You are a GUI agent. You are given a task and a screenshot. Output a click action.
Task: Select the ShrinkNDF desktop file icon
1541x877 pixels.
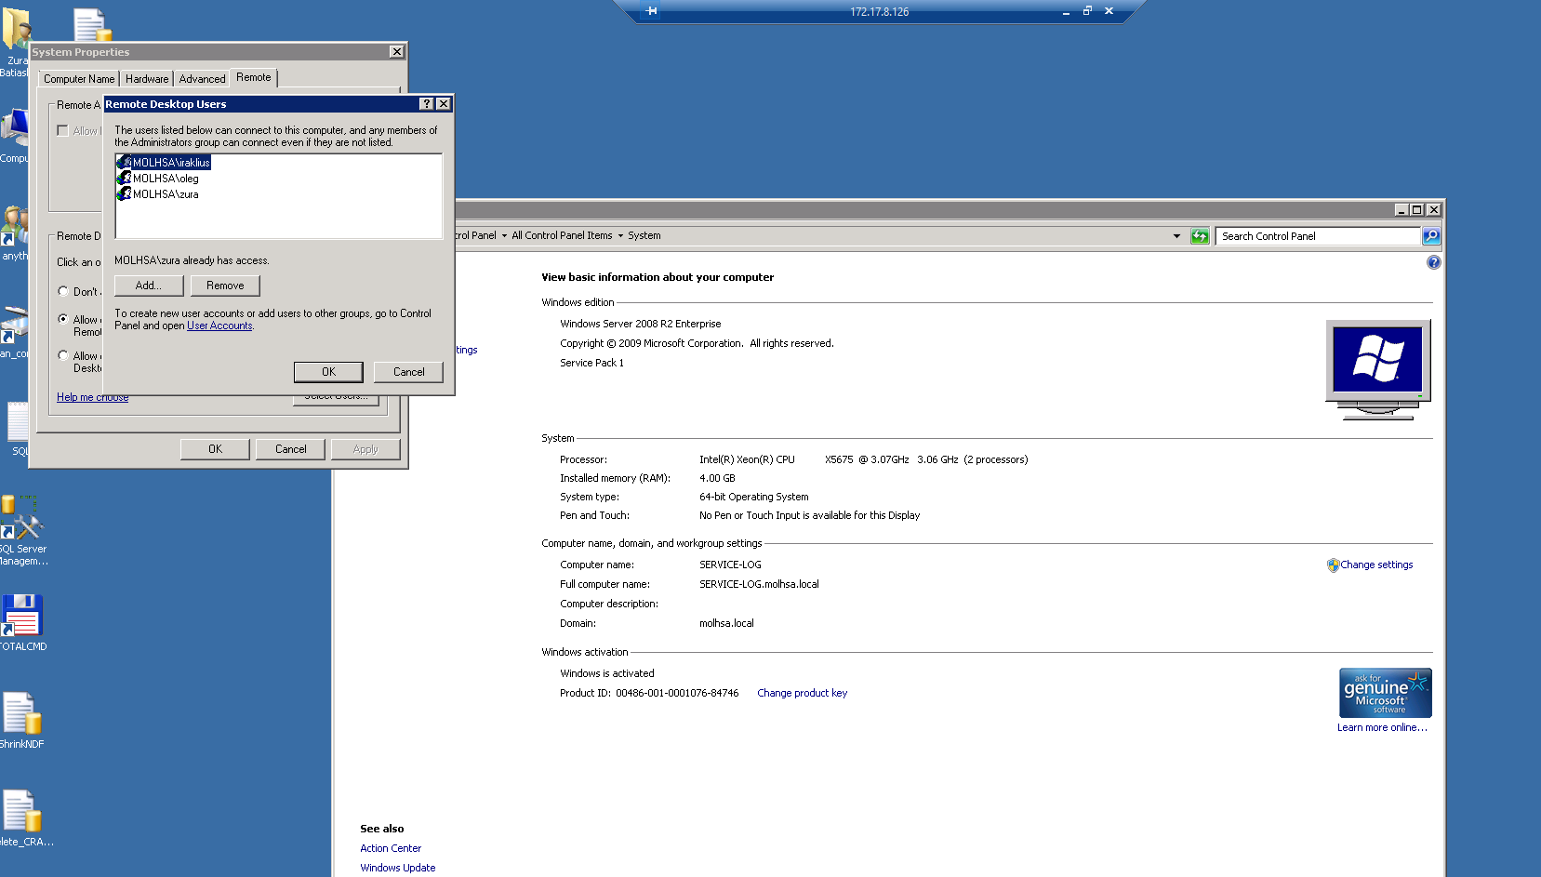coord(22,716)
